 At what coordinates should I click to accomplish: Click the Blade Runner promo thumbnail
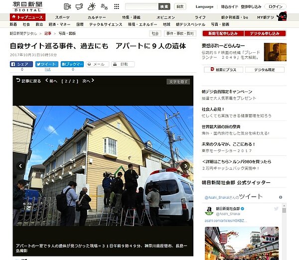pos(275,52)
